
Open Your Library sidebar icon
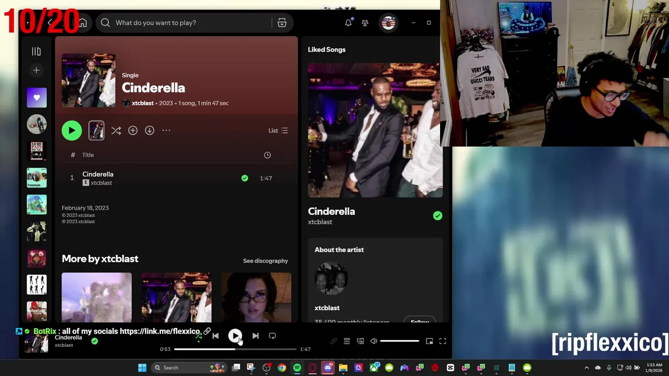36,51
